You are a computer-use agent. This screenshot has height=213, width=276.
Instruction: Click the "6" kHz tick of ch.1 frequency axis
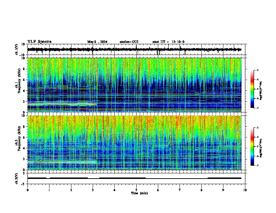(24, 80)
